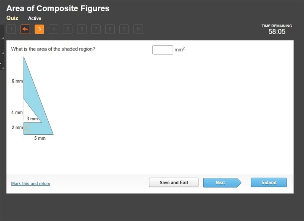Viewport: 304px width, 221px height.
Task: Click the Save and Exit button
Action: (174, 182)
